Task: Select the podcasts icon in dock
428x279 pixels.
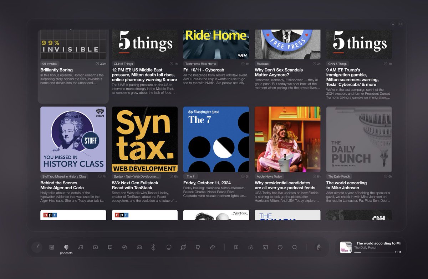Action: click(x=66, y=247)
